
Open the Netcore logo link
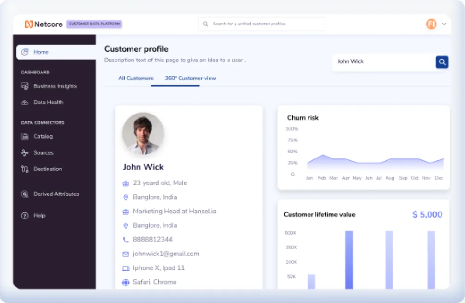pyautogui.click(x=43, y=24)
